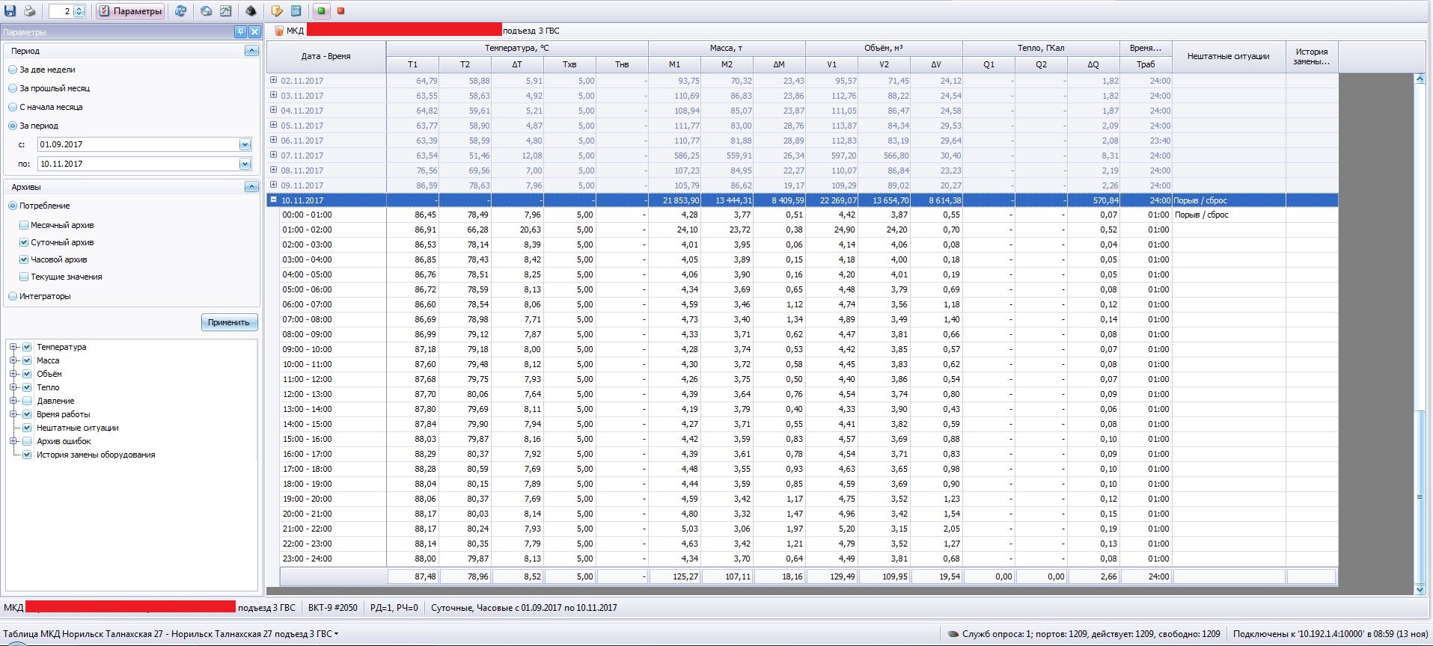Open the start date dropdown showing 01.09.2017
The height and width of the screenshot is (646, 1433).
pyautogui.click(x=245, y=144)
